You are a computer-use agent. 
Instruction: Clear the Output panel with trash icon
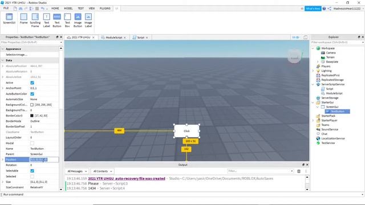[x=299, y=171]
